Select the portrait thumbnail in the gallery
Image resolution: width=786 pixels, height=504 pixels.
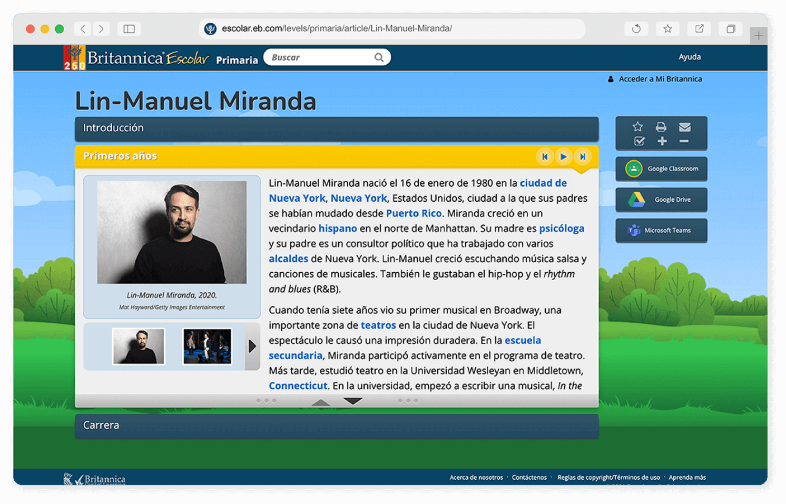click(x=139, y=346)
